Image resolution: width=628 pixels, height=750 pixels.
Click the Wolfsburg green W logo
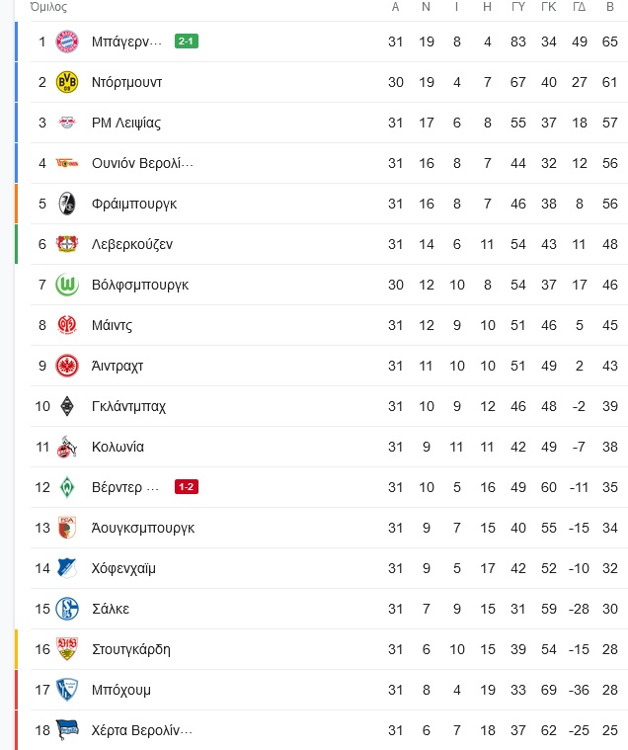tap(67, 285)
